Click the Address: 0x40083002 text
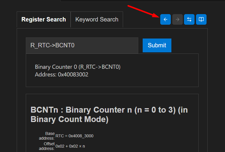225x152 pixels. click(x=62, y=74)
